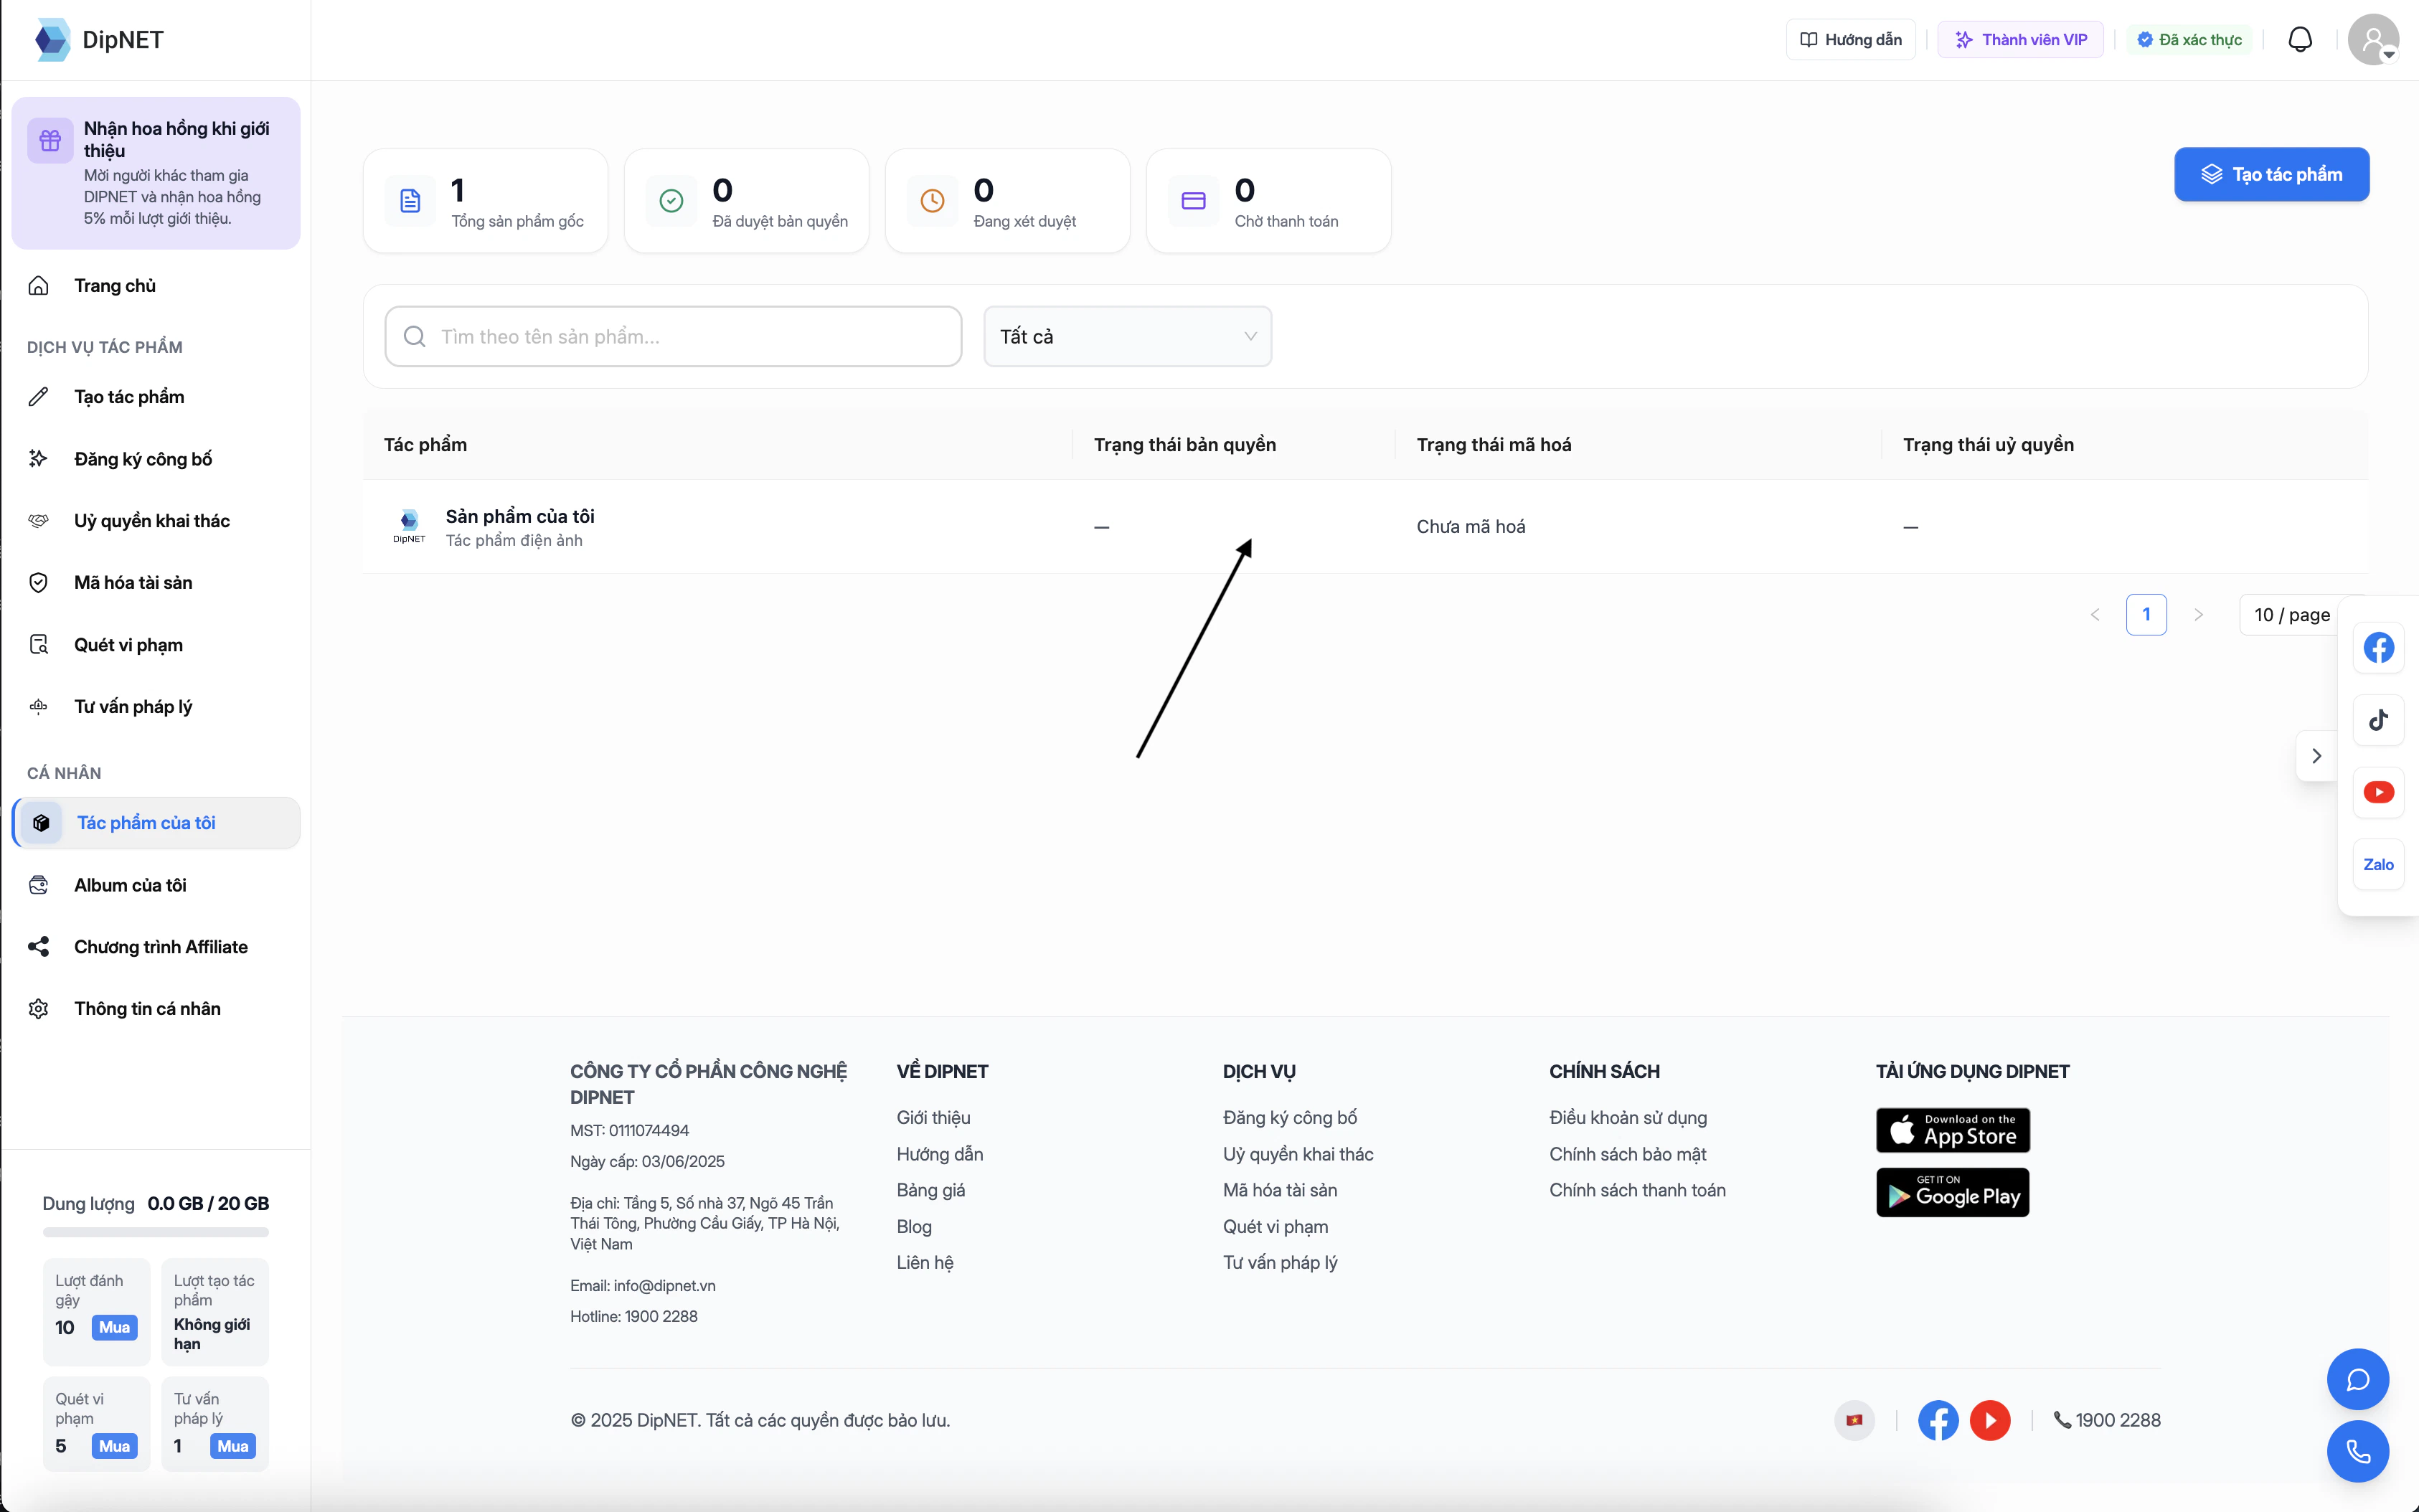Click the gift icon in referral banner
The image size is (2419, 1512).
pos(50,140)
